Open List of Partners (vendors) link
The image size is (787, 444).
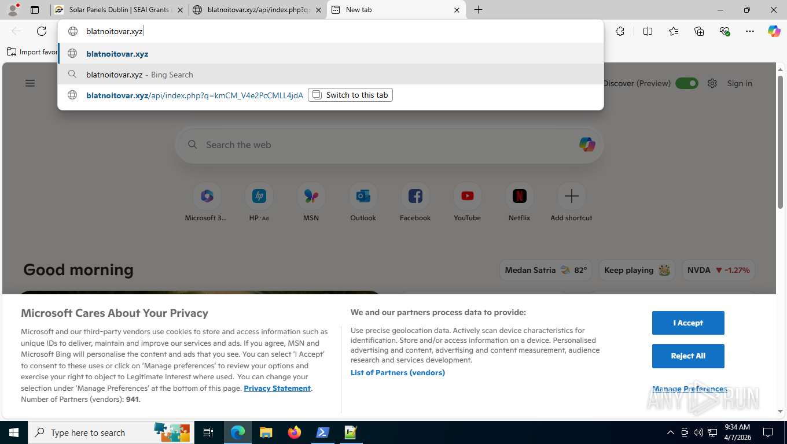pyautogui.click(x=398, y=372)
